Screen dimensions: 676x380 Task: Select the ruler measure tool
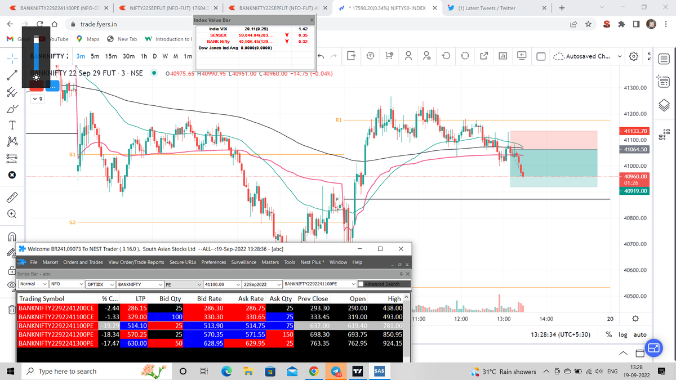point(12,197)
